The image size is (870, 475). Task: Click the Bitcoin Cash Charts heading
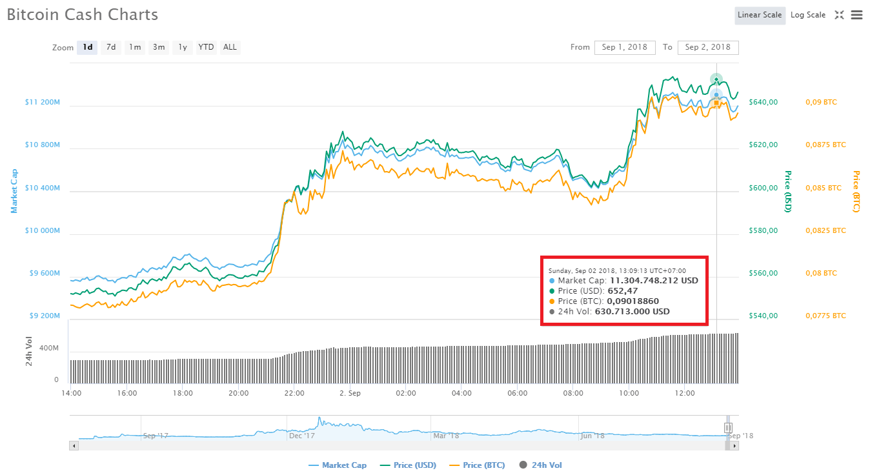pos(83,15)
